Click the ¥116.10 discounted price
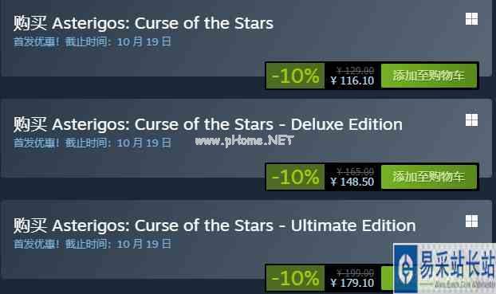Screen dimensions: 496x294 click(x=352, y=80)
